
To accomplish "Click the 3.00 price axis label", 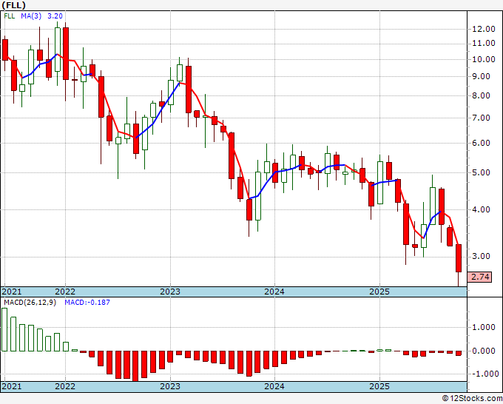I will (482, 256).
